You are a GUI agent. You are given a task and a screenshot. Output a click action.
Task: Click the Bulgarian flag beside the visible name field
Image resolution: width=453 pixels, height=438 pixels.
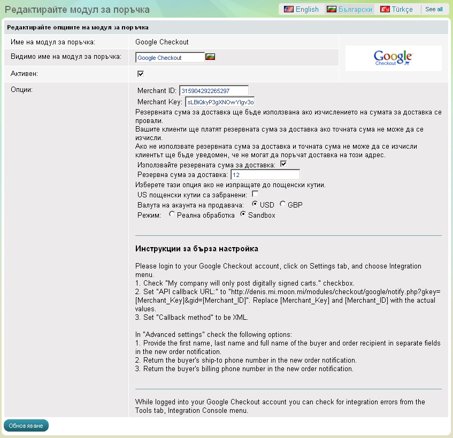click(210, 57)
